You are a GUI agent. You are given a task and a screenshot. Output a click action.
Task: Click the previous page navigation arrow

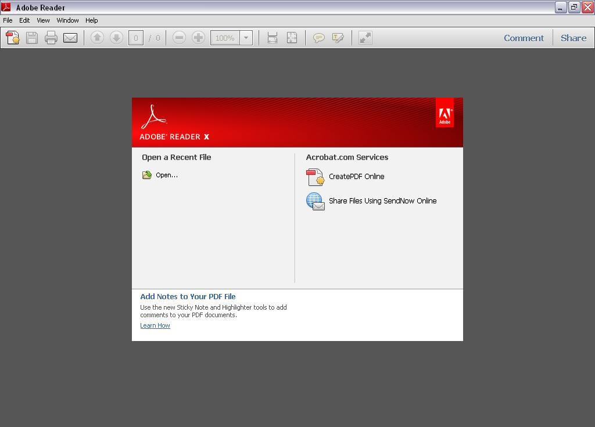98,38
